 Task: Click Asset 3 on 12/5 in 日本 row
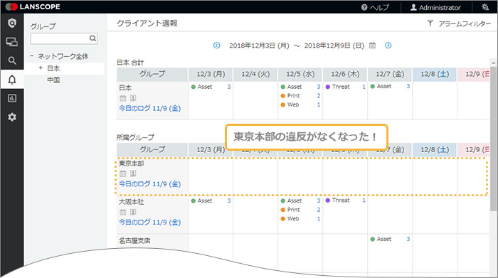pos(300,87)
